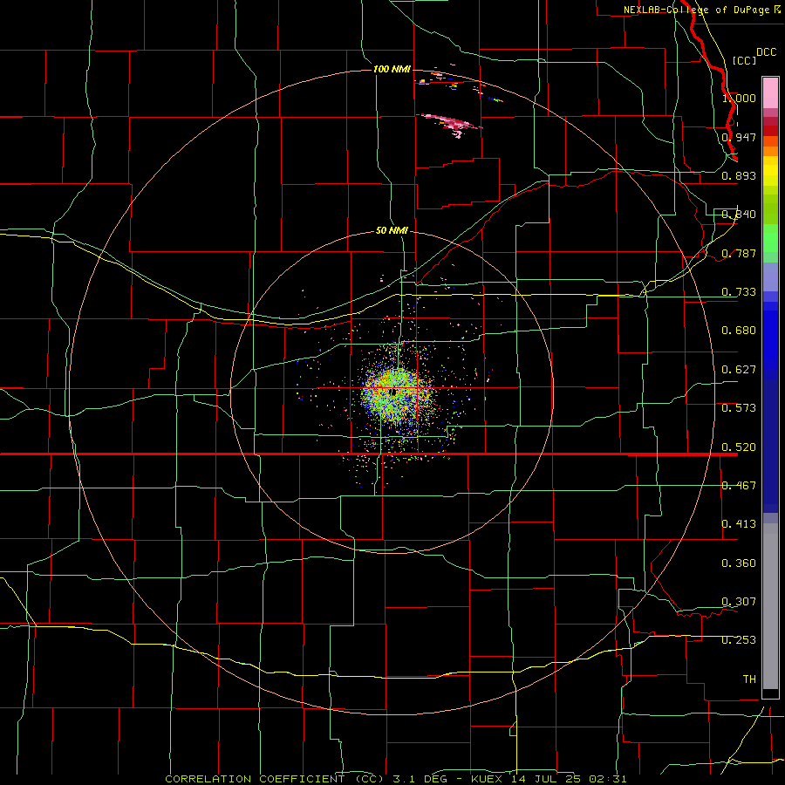Click the 0.360 legend value
785x785 pixels.
coord(739,563)
